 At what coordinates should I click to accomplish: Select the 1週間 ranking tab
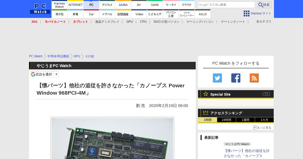point(245,120)
